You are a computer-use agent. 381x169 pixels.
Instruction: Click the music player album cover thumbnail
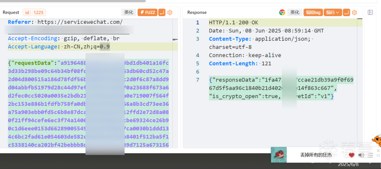(x=279, y=155)
